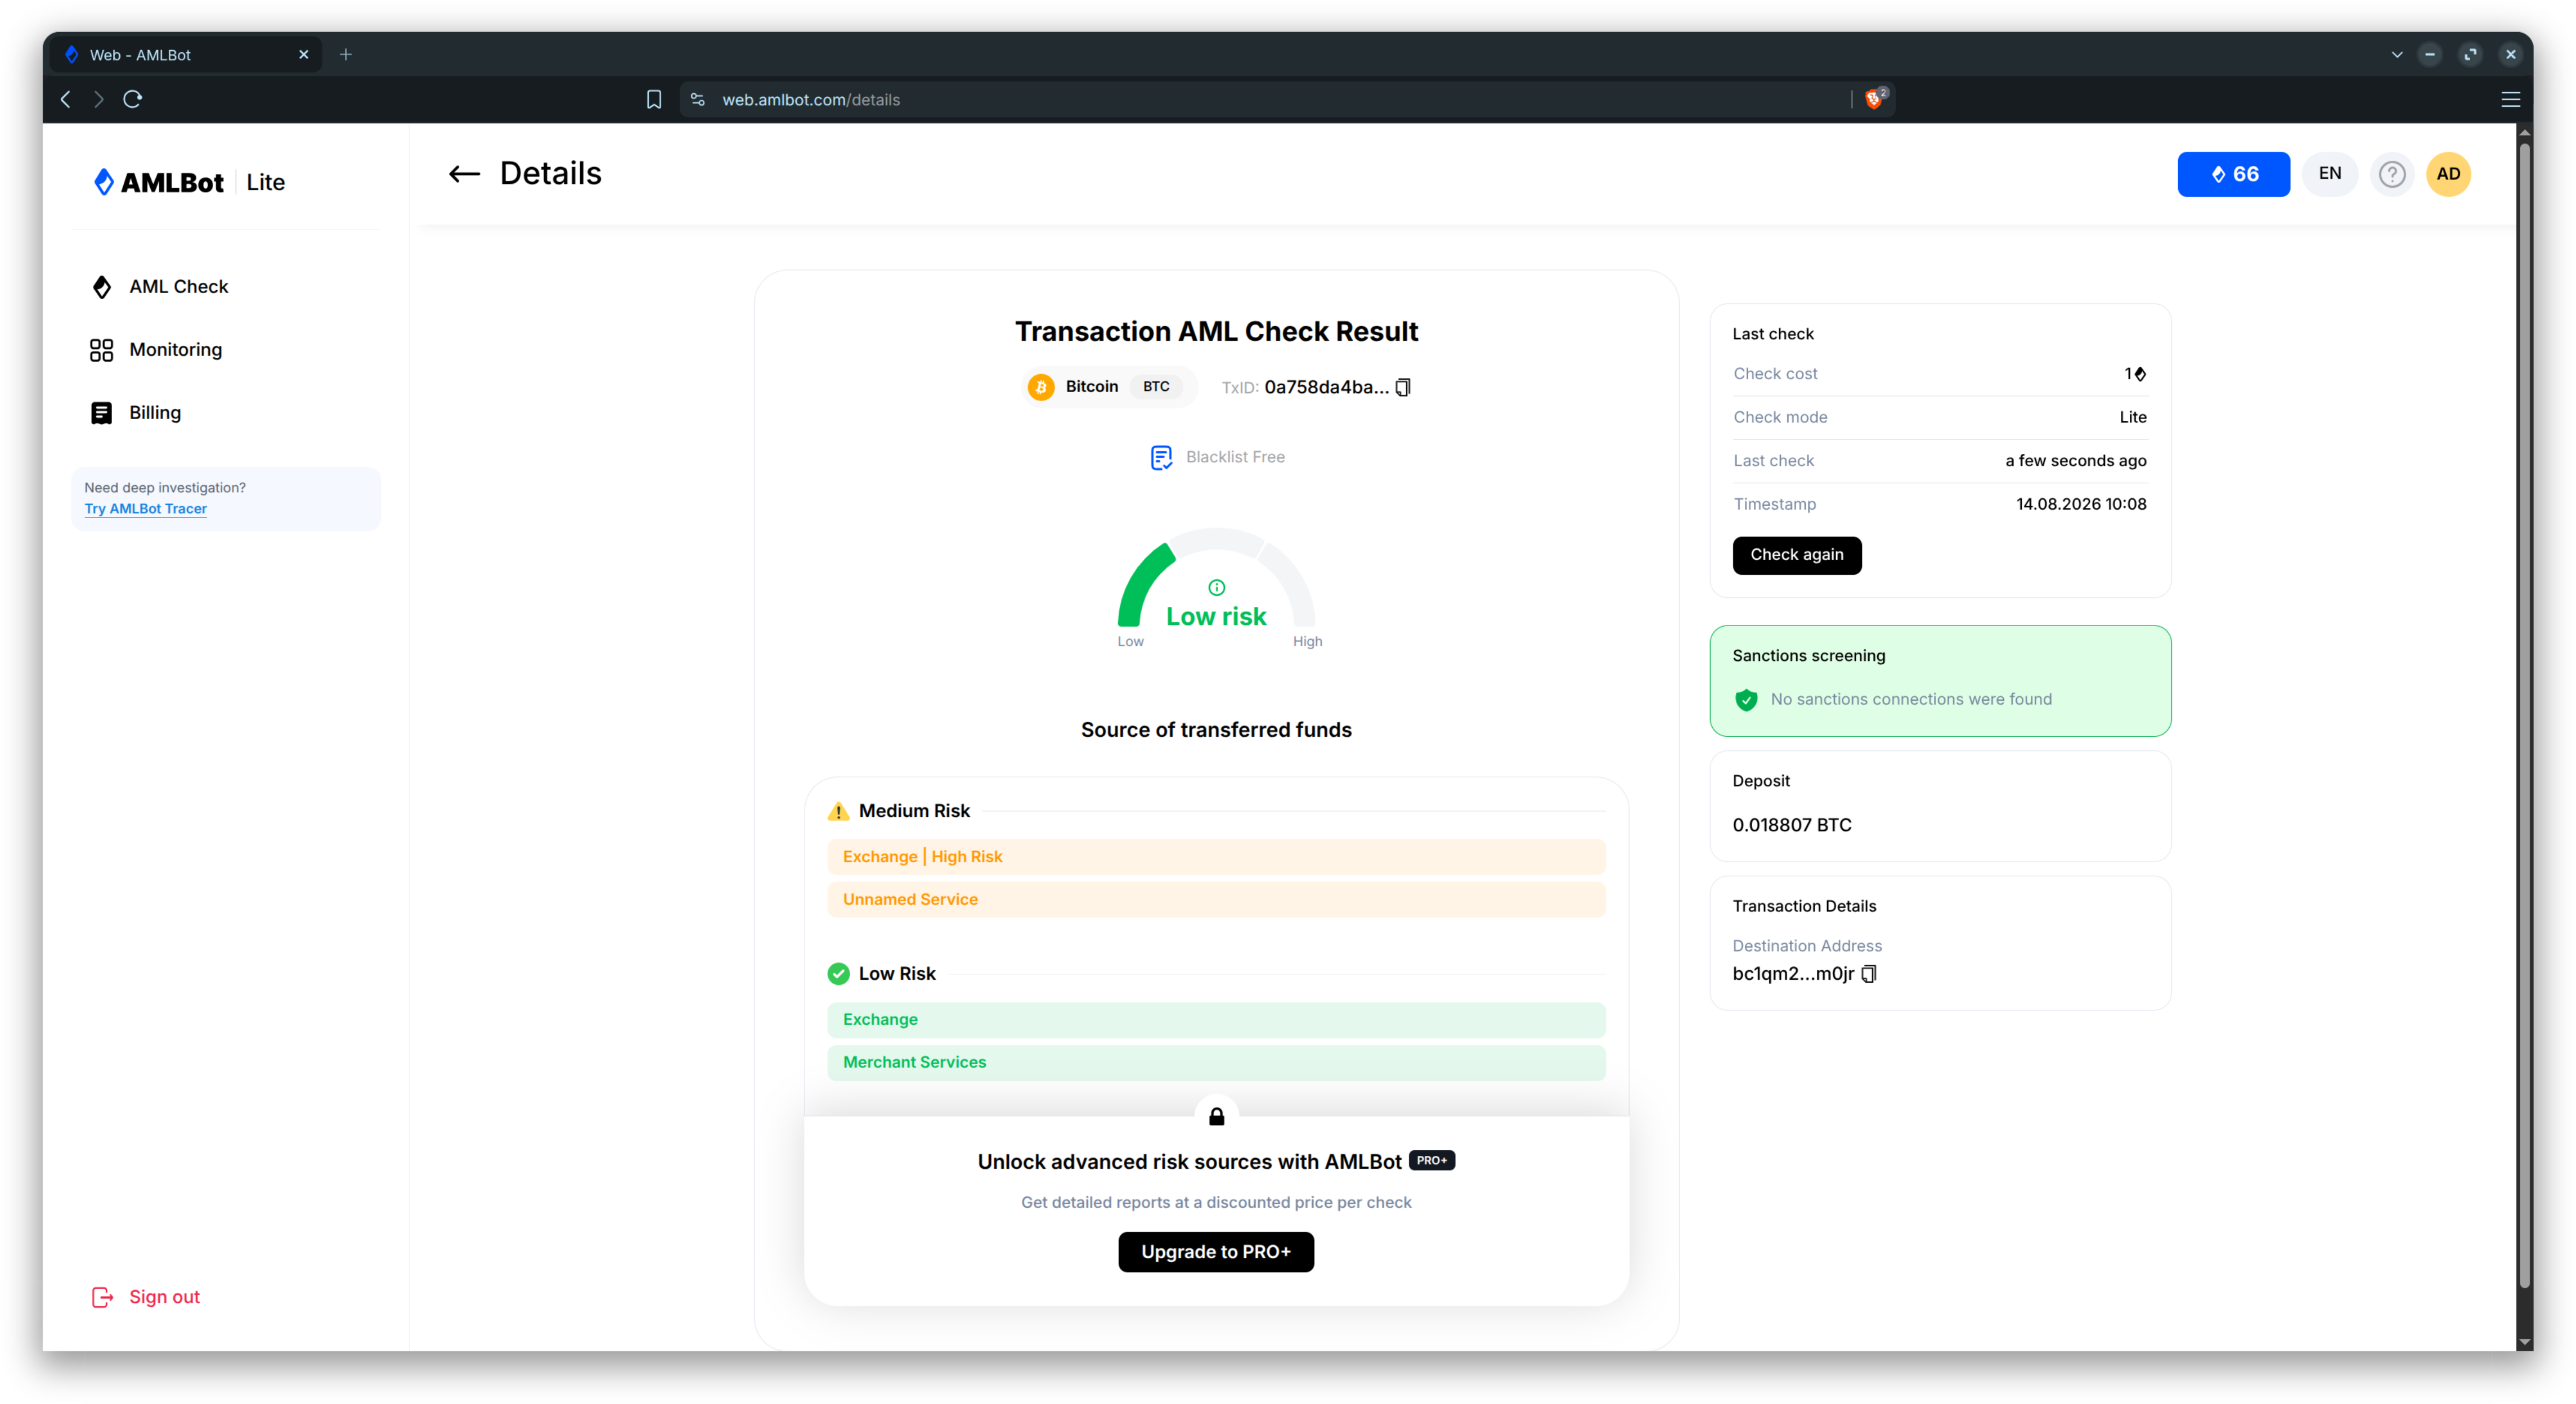Viewport: 2576px width, 1404px height.
Task: Copy the transaction TxID
Action: [1403, 387]
